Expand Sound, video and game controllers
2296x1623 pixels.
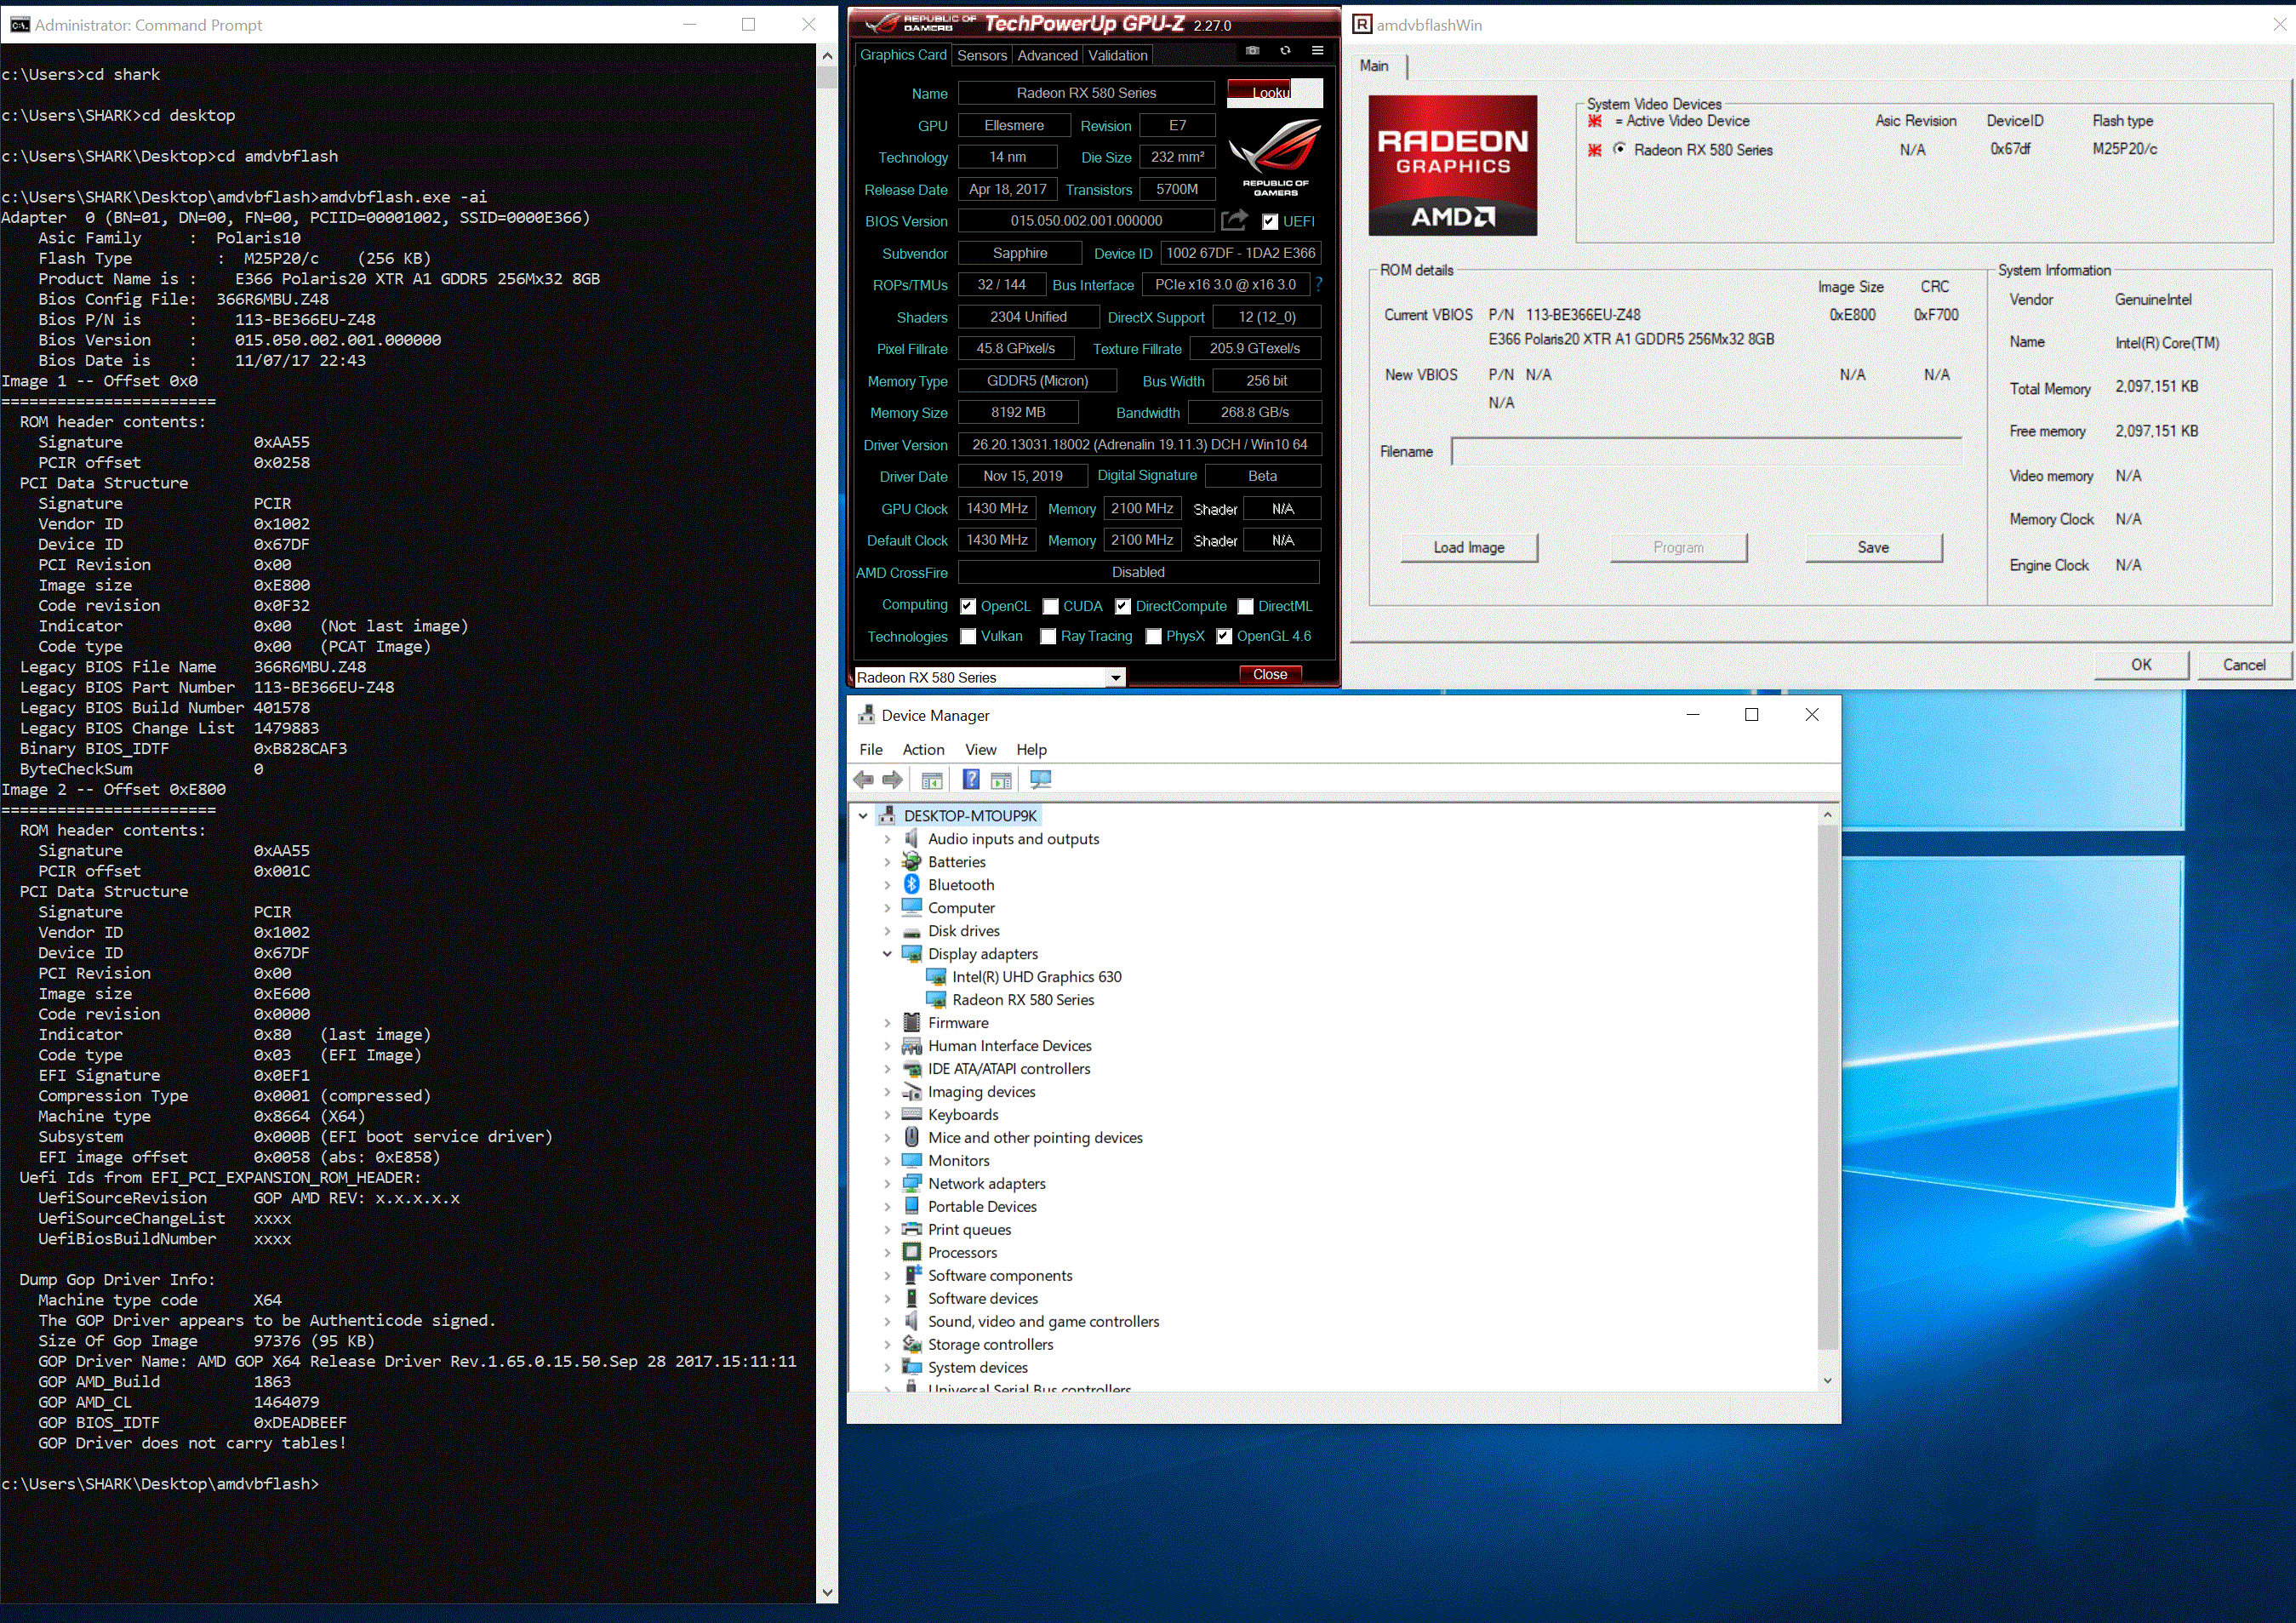(x=887, y=1322)
